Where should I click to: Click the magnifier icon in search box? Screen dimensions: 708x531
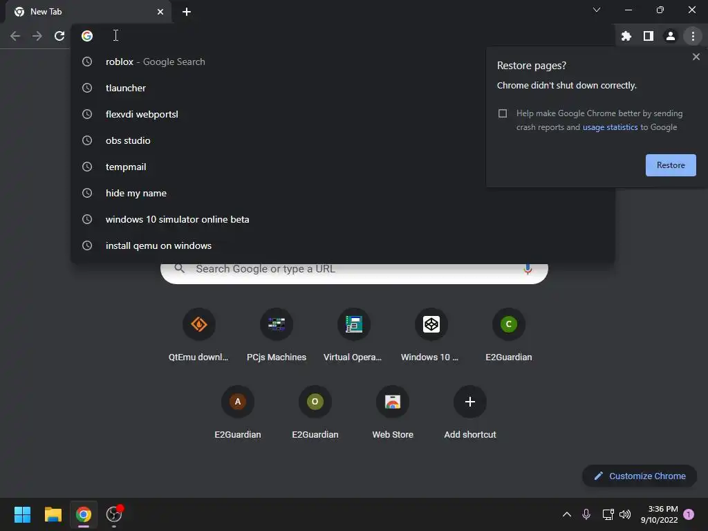(179, 269)
